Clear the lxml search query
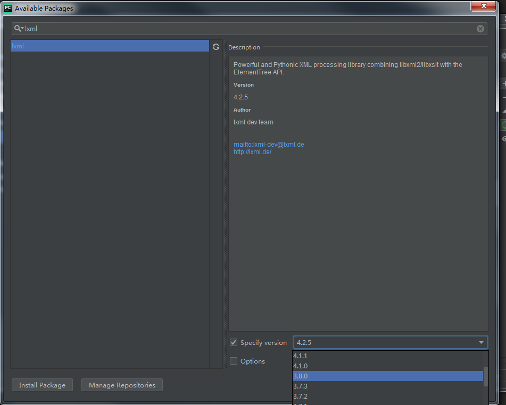This screenshot has width=506, height=405. coord(480,28)
